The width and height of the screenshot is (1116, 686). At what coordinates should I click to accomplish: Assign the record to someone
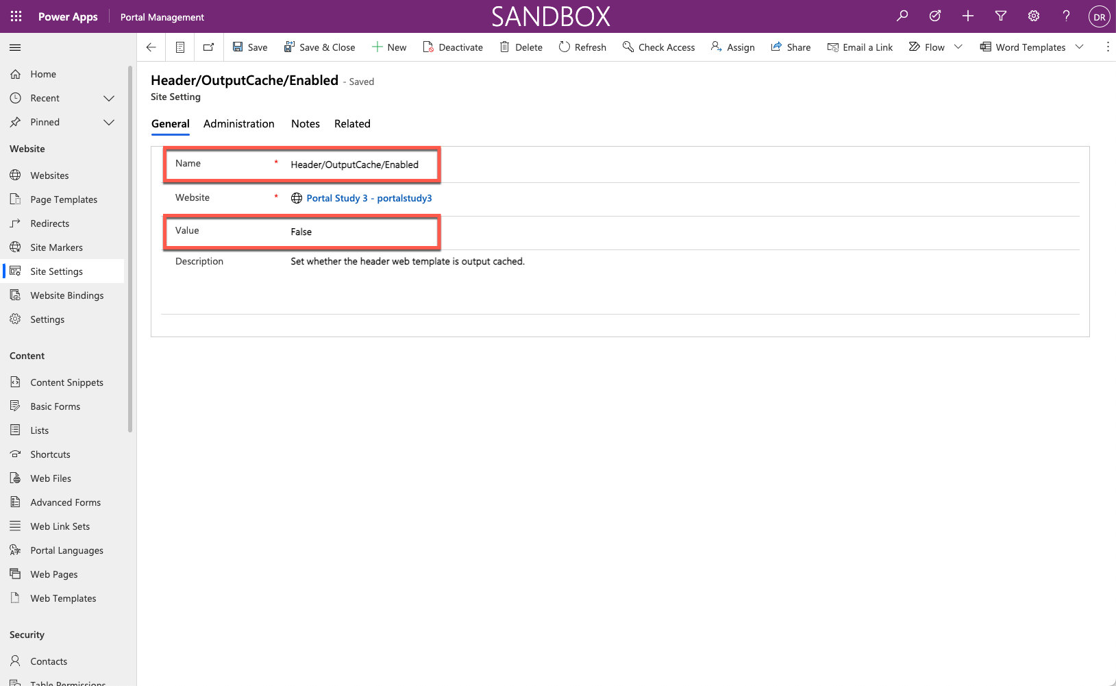coord(733,47)
